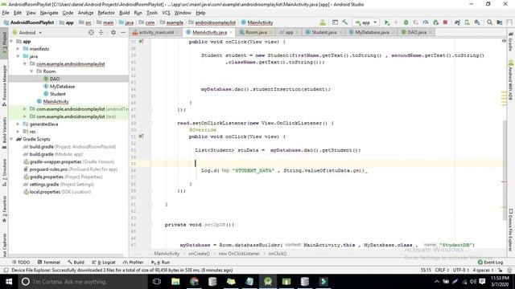Select DAO in project tree
This screenshot has width=515, height=289.
click(55, 79)
